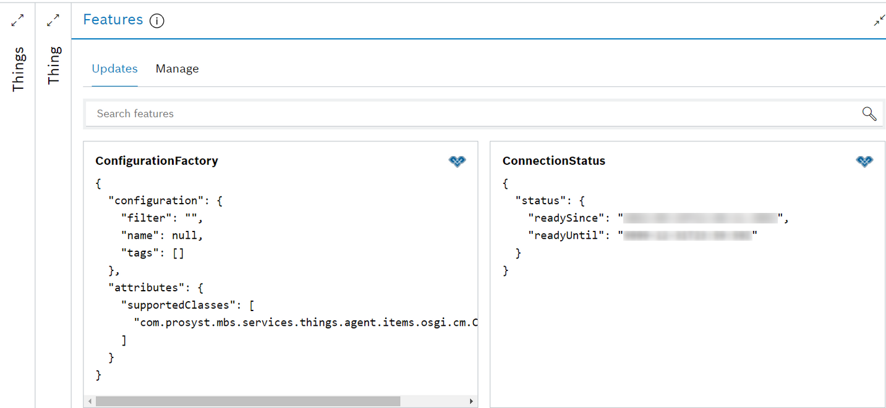Screen dimensions: 886x408
Task: Select the Updates tab
Action: tap(114, 69)
